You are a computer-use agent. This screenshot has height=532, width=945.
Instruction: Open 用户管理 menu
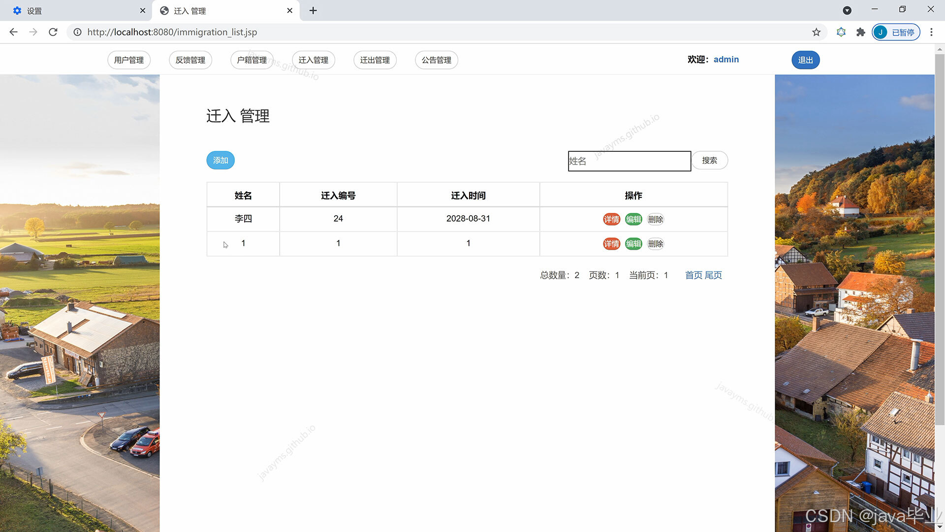(x=129, y=60)
